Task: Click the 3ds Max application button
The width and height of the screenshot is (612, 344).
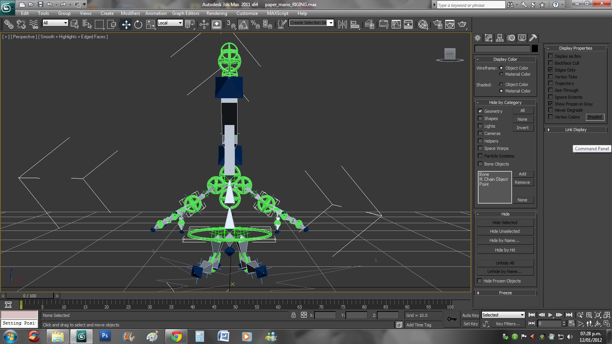Action: coord(7,7)
